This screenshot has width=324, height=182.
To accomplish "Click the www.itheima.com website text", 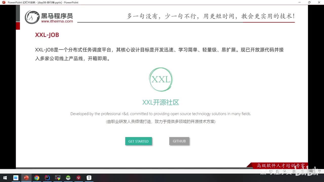I will [x=57, y=21].
